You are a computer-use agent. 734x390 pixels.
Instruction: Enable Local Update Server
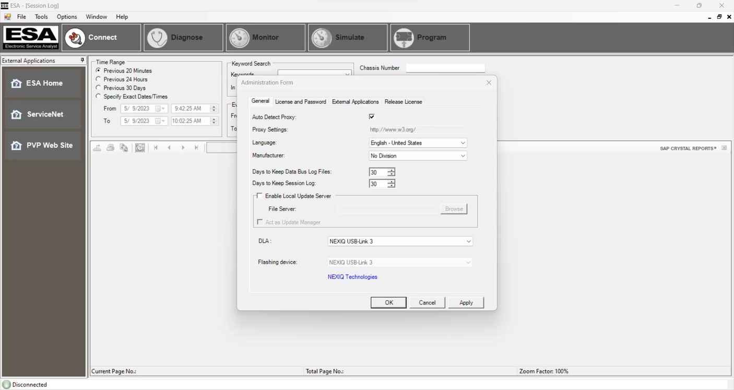(x=259, y=195)
